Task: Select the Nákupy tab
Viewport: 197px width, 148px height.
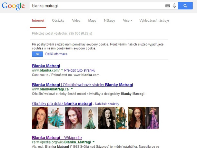Action: pyautogui.click(x=110, y=21)
